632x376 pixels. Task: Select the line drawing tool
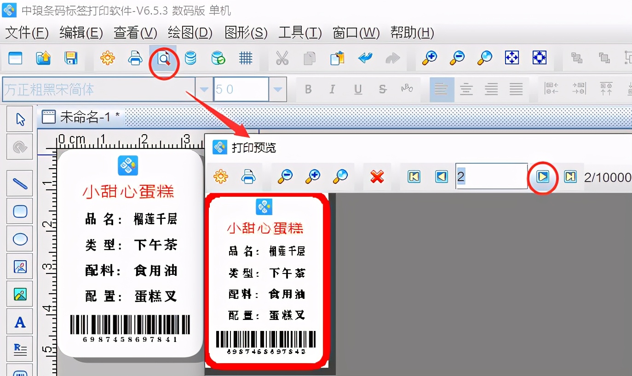[20, 184]
